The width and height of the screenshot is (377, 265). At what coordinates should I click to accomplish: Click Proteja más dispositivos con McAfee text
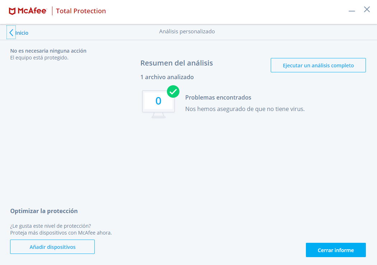61,233
